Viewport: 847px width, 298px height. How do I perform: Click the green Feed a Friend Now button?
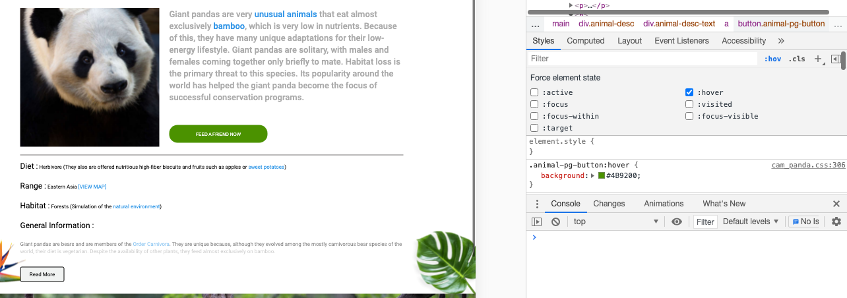tap(218, 134)
